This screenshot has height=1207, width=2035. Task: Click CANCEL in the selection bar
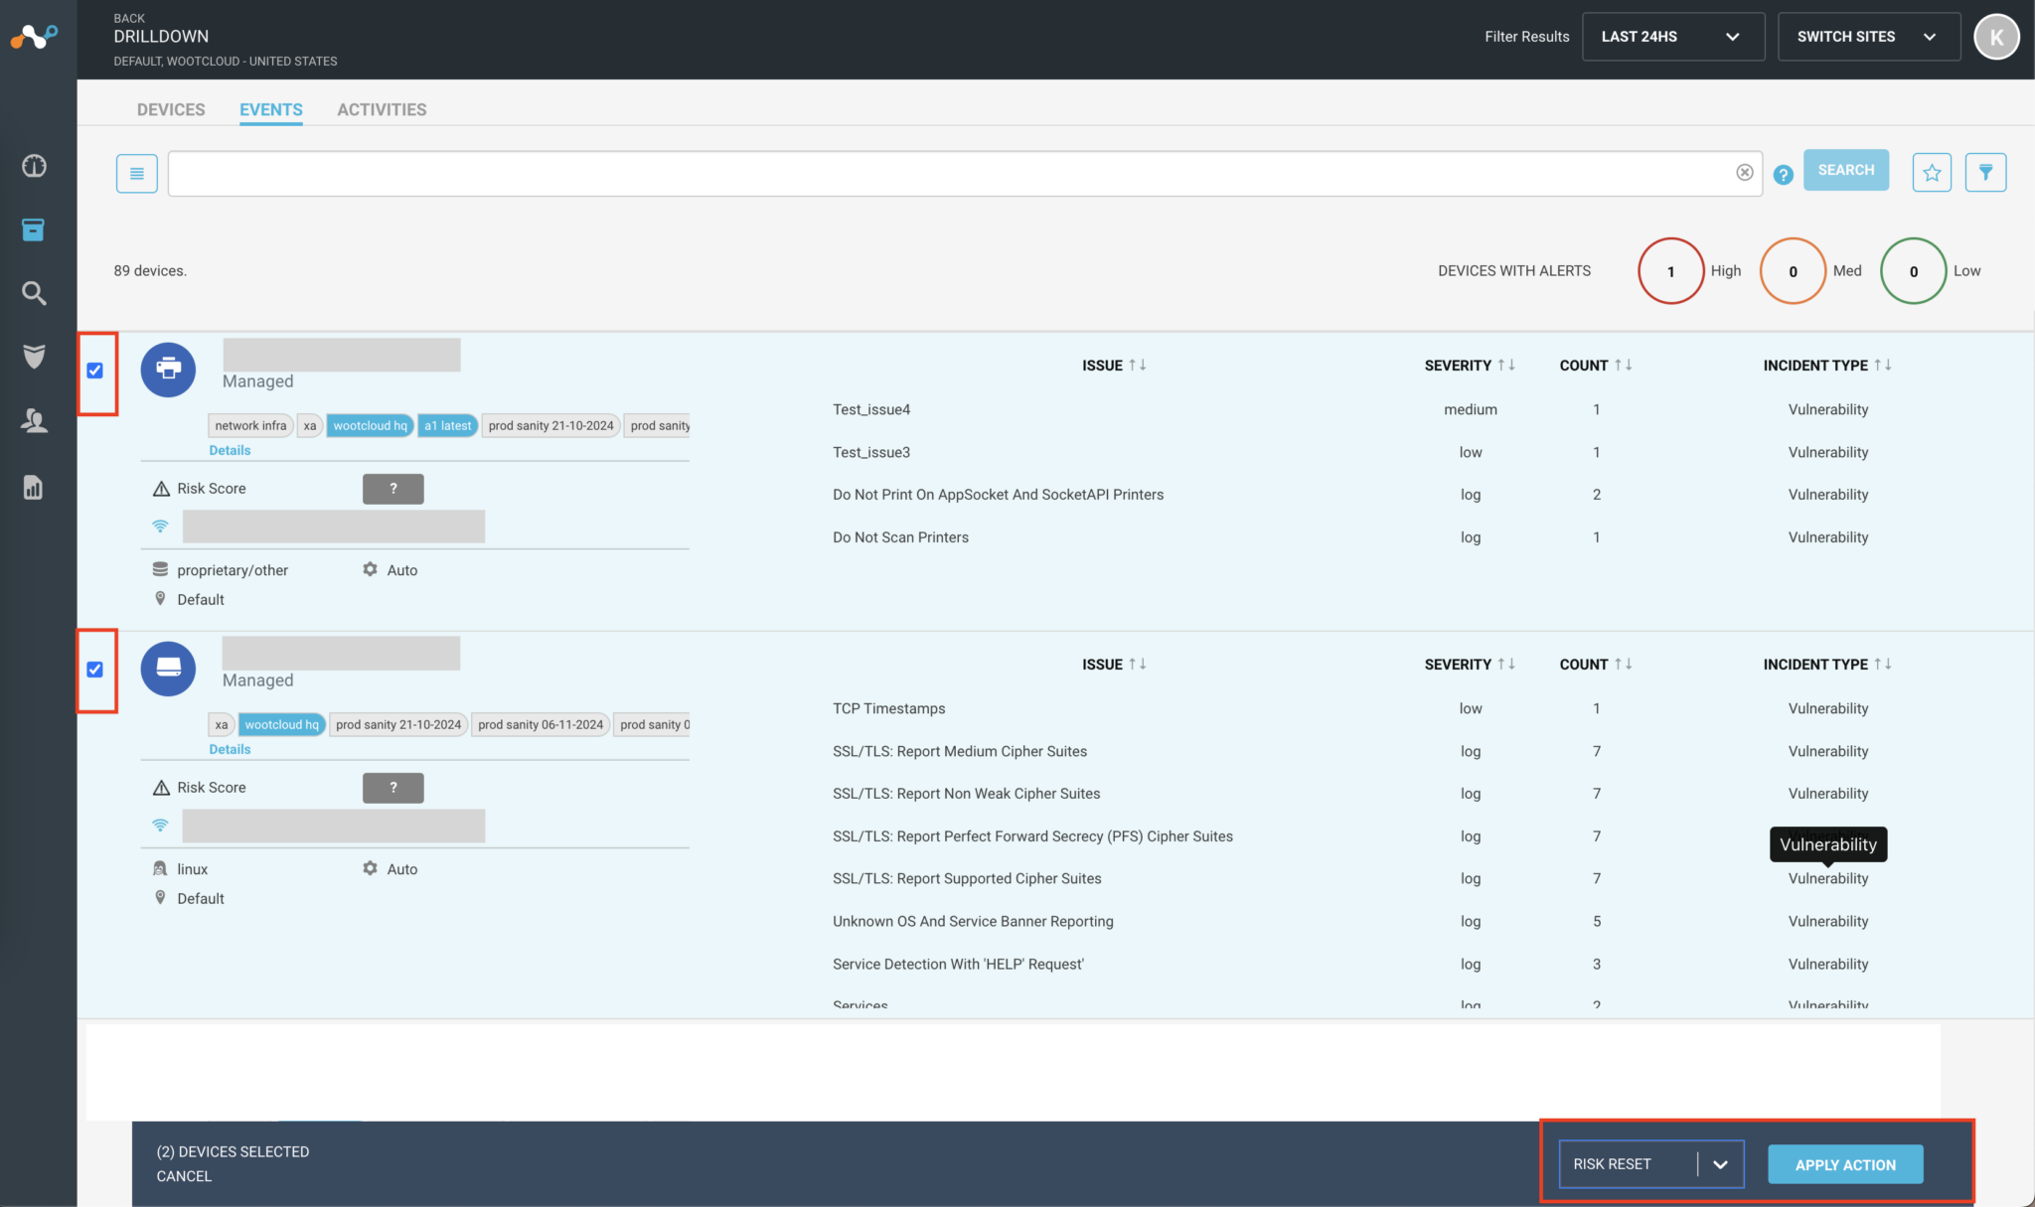[184, 1176]
